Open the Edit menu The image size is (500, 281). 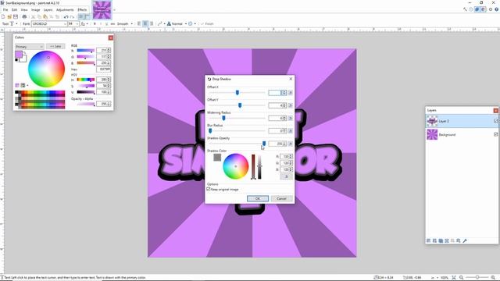click(14, 10)
